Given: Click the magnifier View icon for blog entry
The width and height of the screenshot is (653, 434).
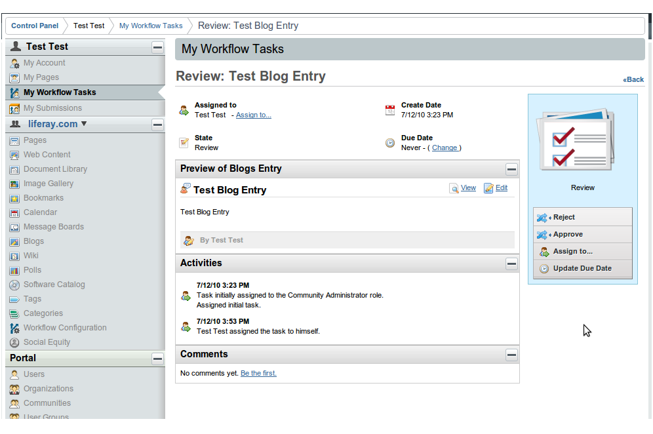Looking at the screenshot, I should coord(454,188).
